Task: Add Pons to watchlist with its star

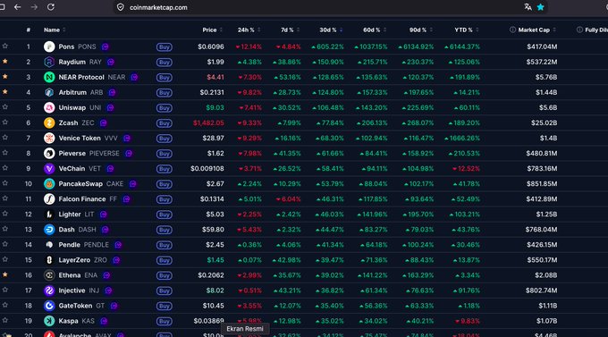Action: (5, 46)
